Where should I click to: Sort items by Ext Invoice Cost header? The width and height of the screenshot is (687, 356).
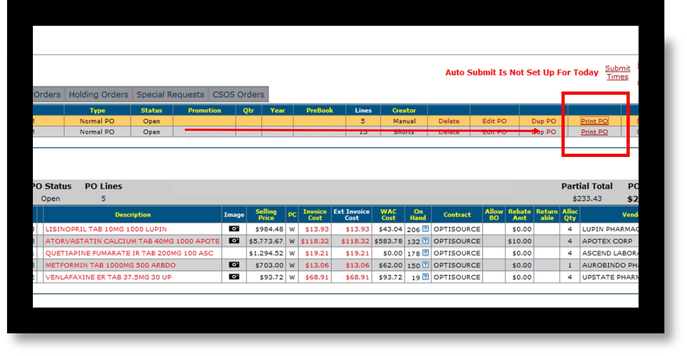pos(351,215)
